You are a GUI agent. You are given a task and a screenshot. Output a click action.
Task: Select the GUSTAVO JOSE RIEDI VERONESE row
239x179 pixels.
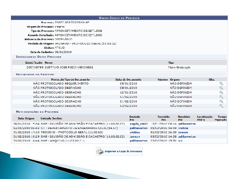pos(119,67)
